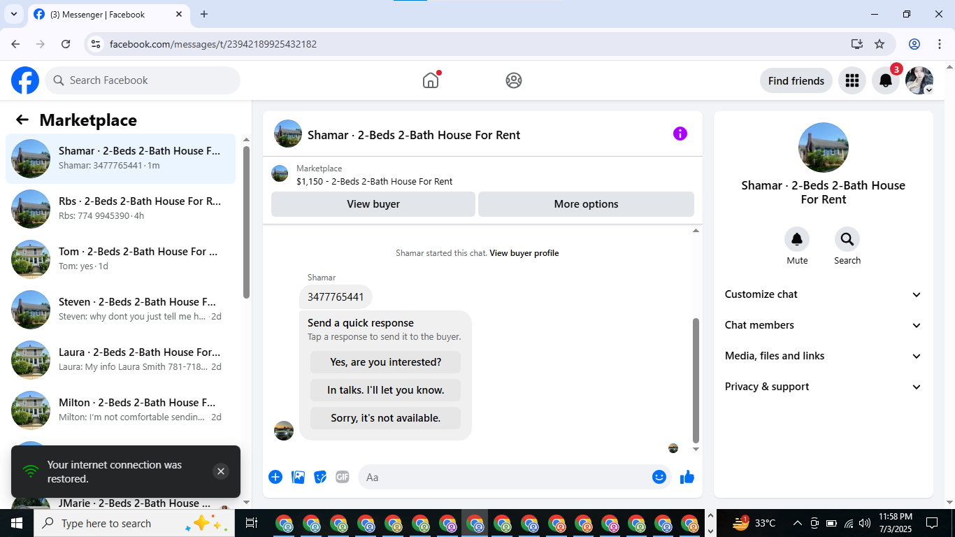Open the emoji picker smiley
955x537 pixels.
[x=659, y=477]
